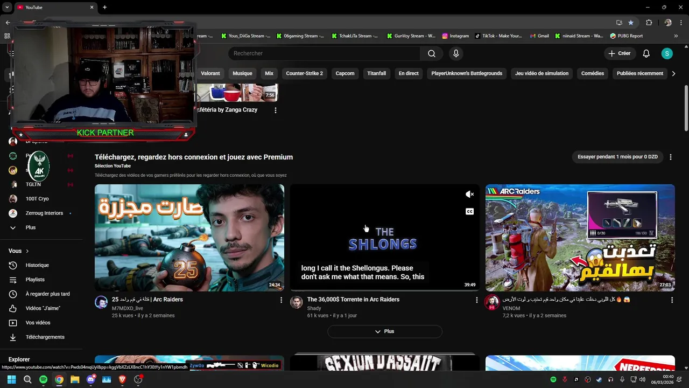The width and height of the screenshot is (689, 388).
Task: Open the Steam icon in the system tray
Action: tap(599, 379)
